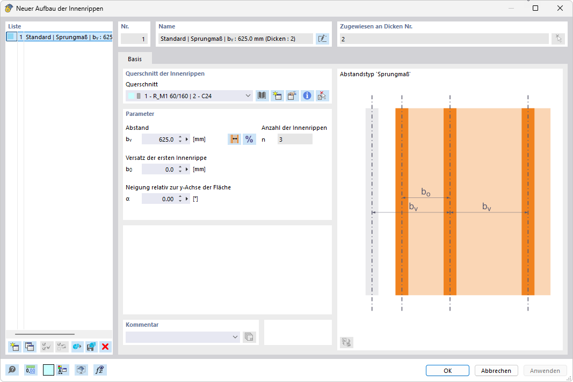Expand b0 value arrow menu
Viewport: 573px width, 382px height.
[187, 169]
